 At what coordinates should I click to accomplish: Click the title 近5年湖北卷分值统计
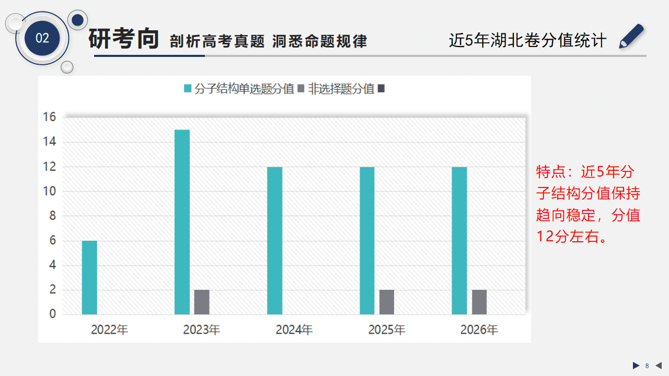[x=528, y=41]
